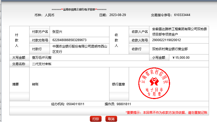Select the 转账 summary text
Image resolution: width=217 pixels, height=122 pixels.
[x=35, y=84]
